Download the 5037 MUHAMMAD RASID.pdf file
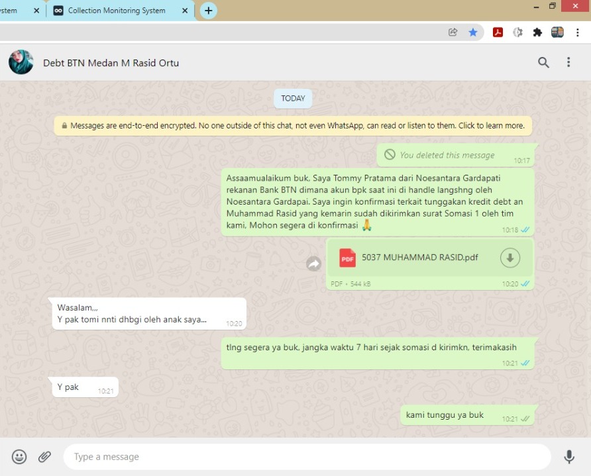The width and height of the screenshot is (591, 476). [x=510, y=258]
